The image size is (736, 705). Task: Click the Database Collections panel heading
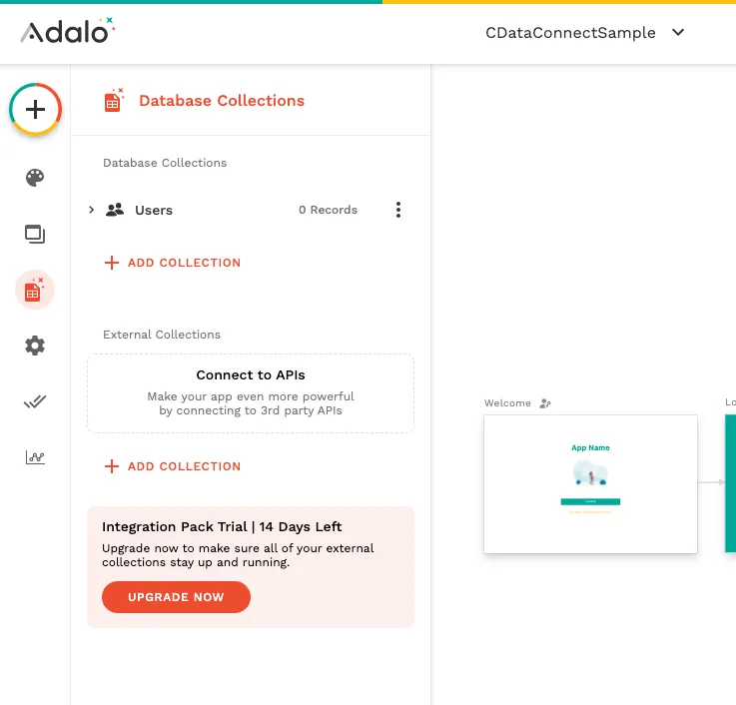[x=222, y=101]
